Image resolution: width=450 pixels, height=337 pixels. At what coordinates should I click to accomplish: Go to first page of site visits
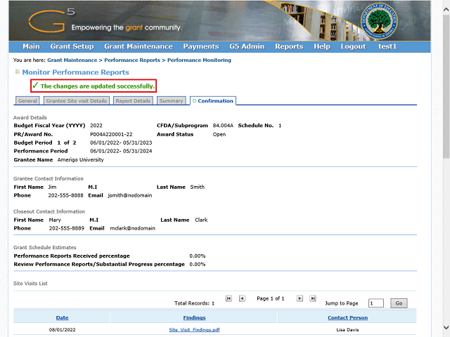(229, 298)
